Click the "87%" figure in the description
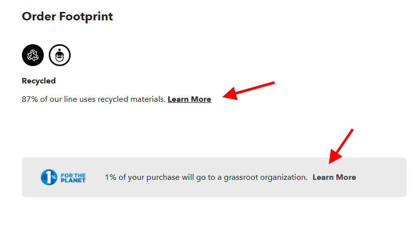Viewport: 414px width, 232px height. pyautogui.click(x=29, y=99)
